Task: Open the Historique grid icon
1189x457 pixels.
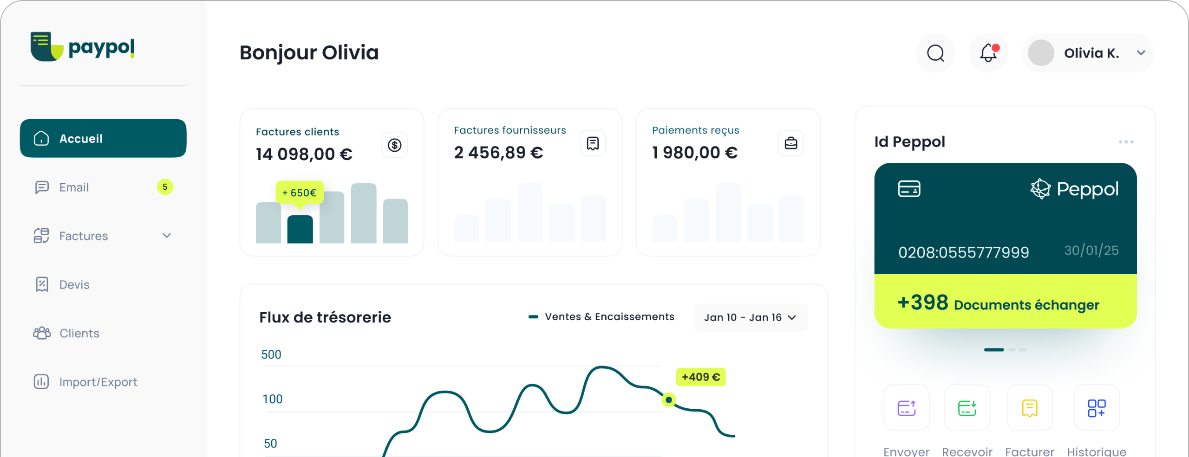Action: click(x=1096, y=408)
